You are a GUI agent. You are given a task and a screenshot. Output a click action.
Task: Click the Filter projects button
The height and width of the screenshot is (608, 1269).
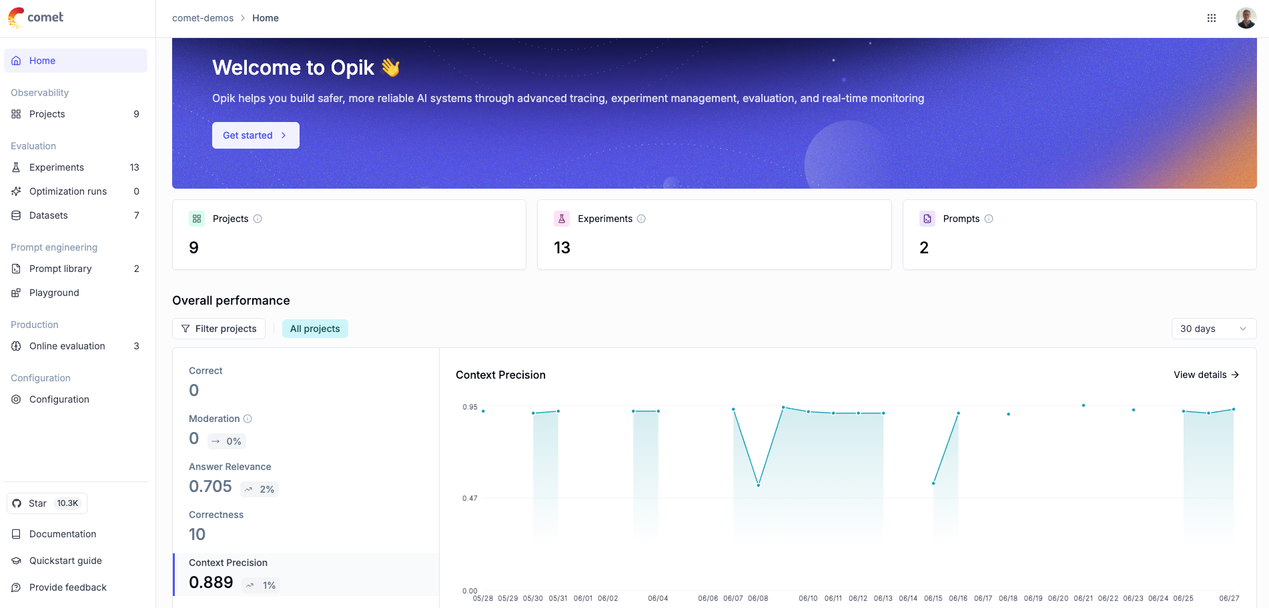(219, 329)
